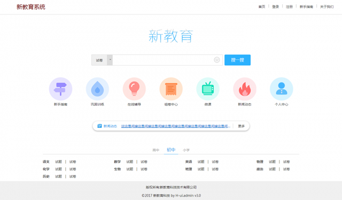
Task: Switch to the 小学 tab
Action: 186,150
